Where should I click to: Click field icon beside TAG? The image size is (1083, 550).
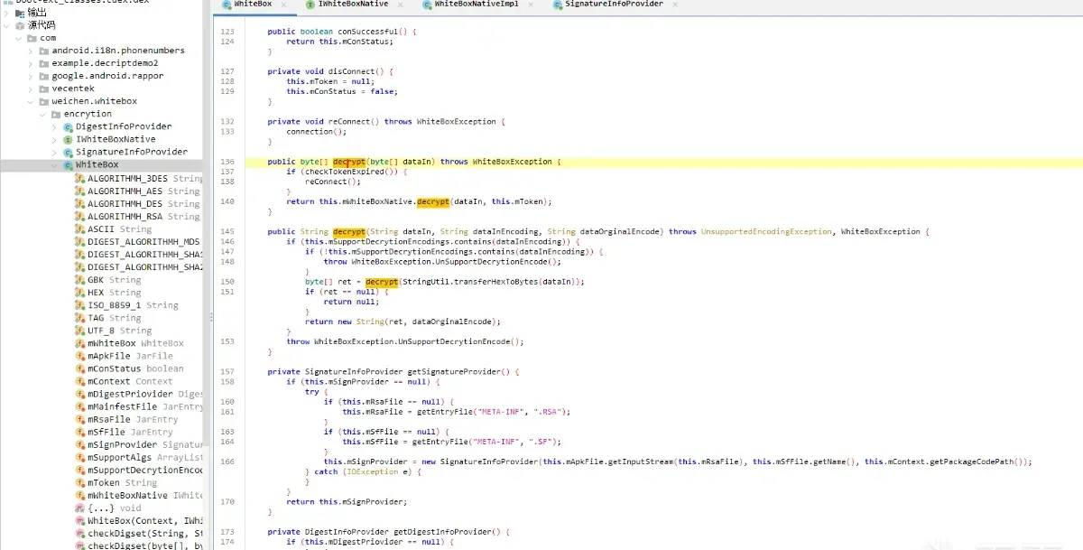click(x=79, y=318)
